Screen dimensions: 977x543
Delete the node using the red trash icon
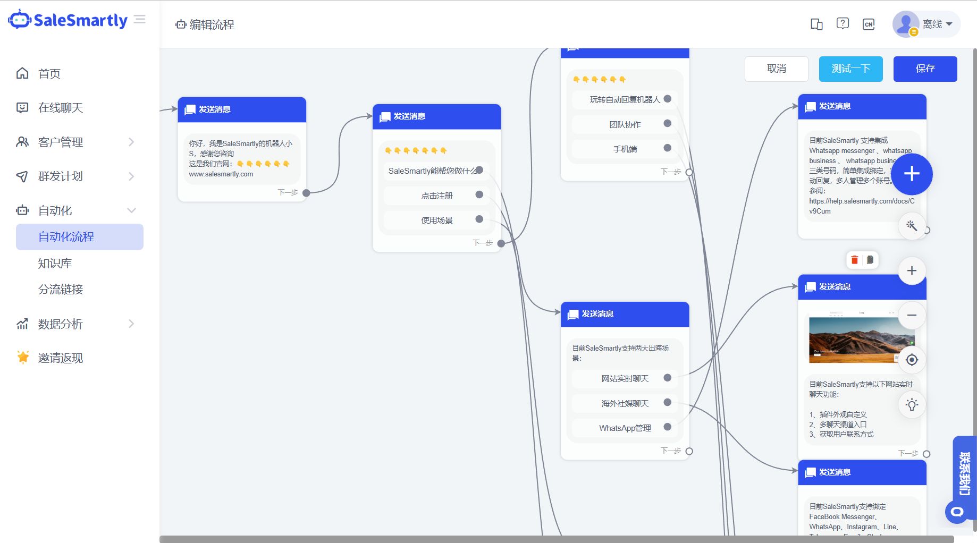pos(855,260)
